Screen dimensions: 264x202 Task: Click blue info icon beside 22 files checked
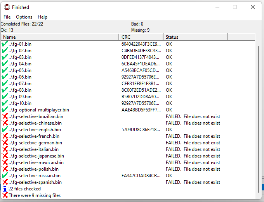point(5,188)
